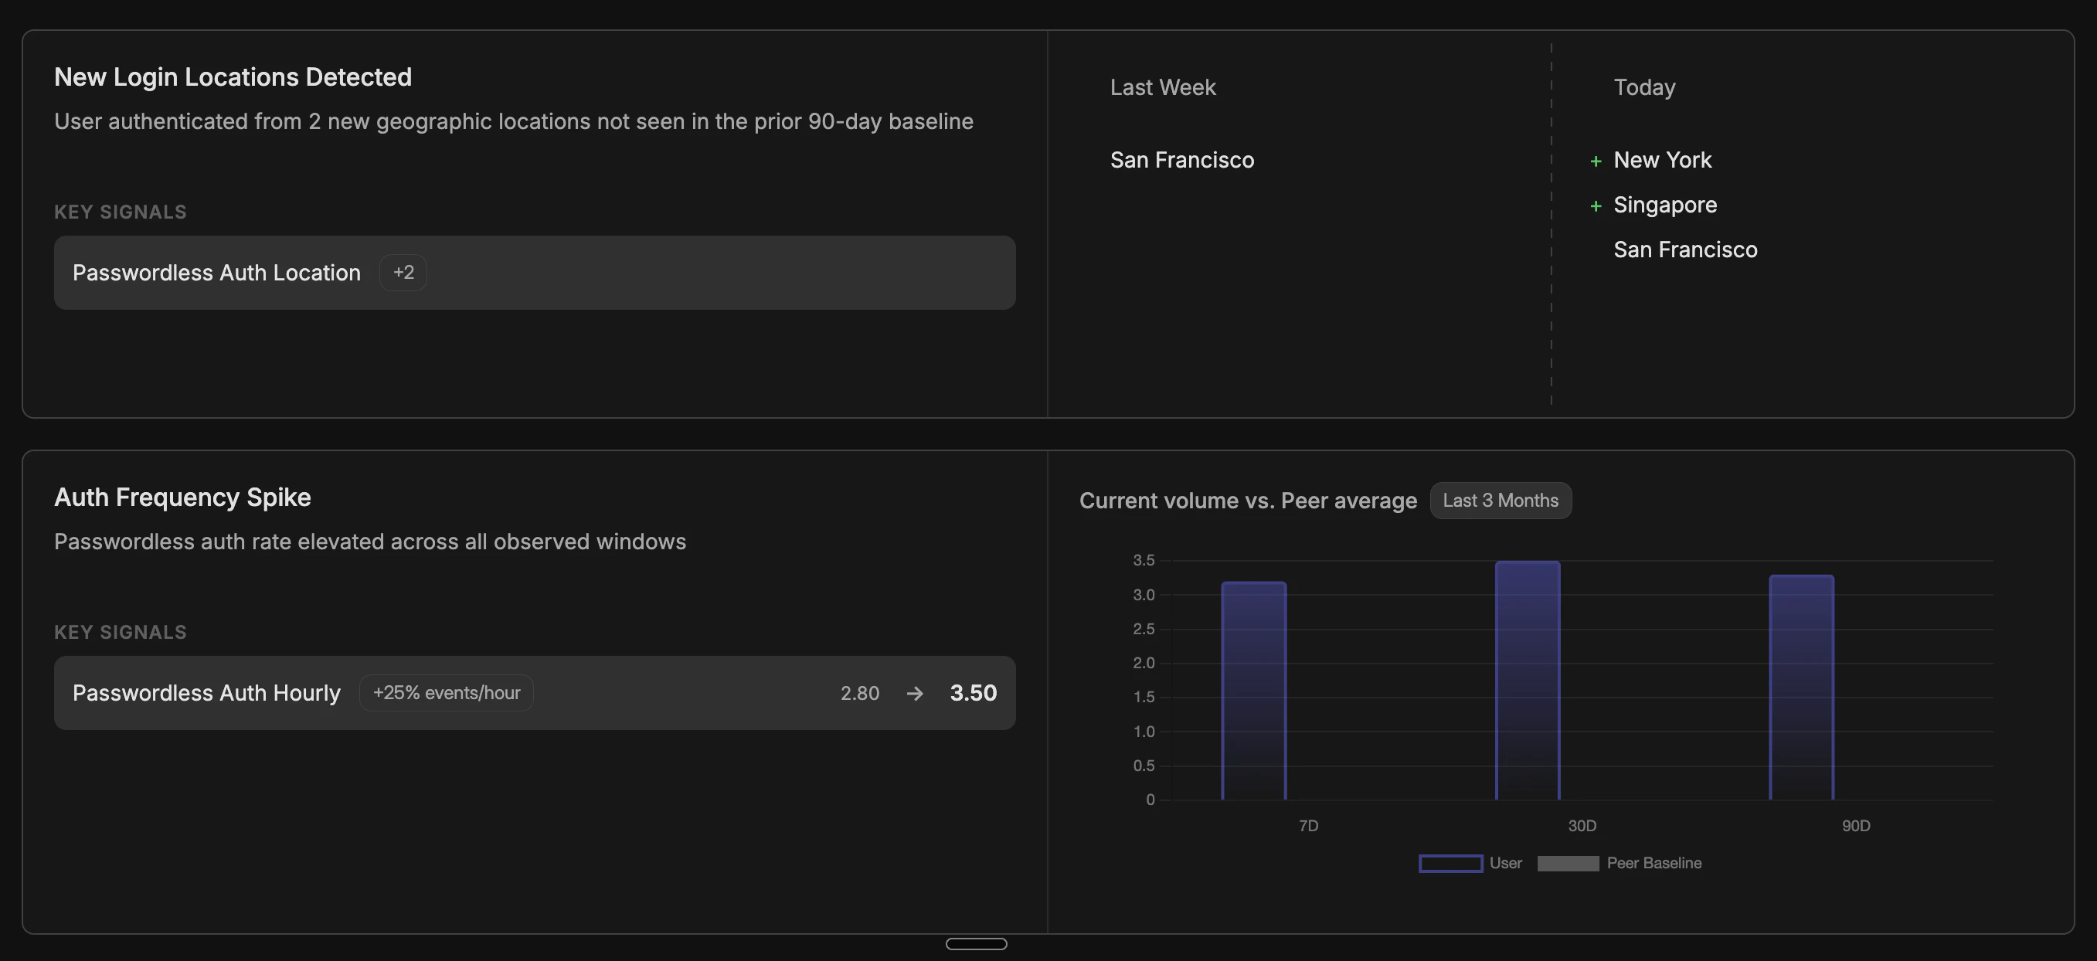Click the arrow icon between 2.80 and 3.50
This screenshot has height=961, width=2097.
pyautogui.click(x=915, y=693)
